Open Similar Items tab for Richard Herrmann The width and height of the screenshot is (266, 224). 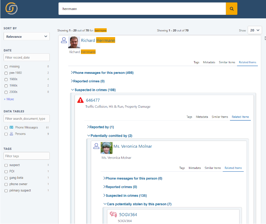point(227,62)
